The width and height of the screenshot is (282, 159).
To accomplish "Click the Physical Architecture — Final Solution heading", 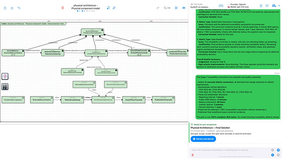I will (x=210, y=128).
